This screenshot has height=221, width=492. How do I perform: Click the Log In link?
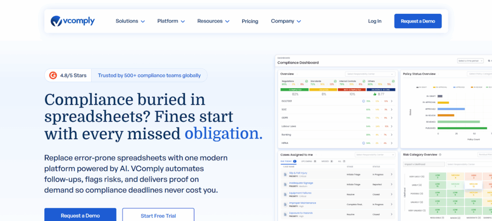pyautogui.click(x=375, y=21)
